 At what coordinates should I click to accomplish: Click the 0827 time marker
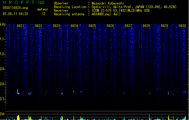coord(128,26)
